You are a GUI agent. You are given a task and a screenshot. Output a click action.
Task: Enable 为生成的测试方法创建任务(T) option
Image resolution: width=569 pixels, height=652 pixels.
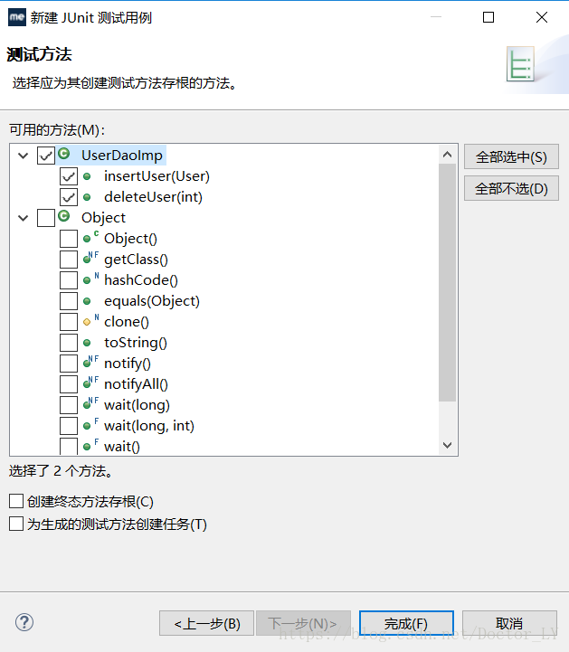pos(16,524)
